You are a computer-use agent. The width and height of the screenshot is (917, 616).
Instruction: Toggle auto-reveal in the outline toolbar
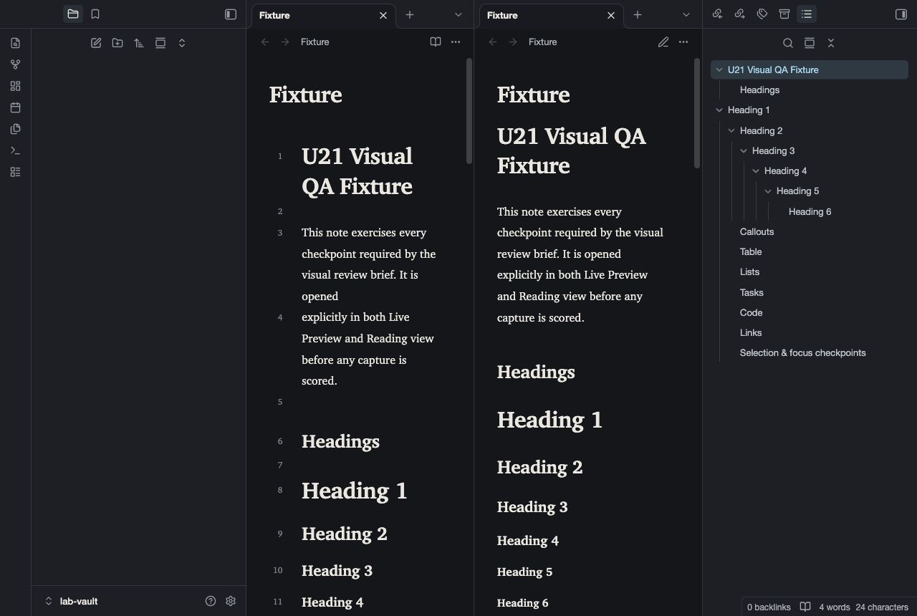(x=810, y=43)
